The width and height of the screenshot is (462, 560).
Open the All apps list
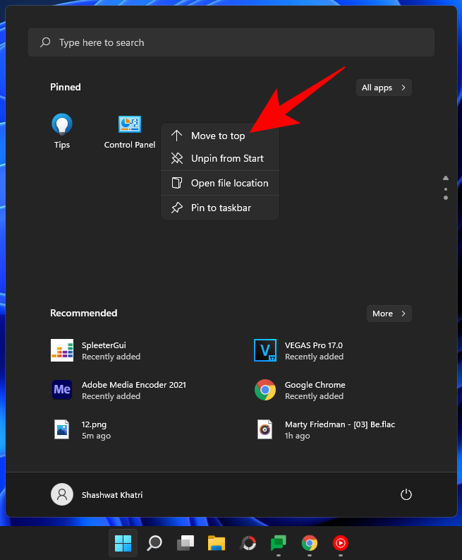[x=384, y=88]
